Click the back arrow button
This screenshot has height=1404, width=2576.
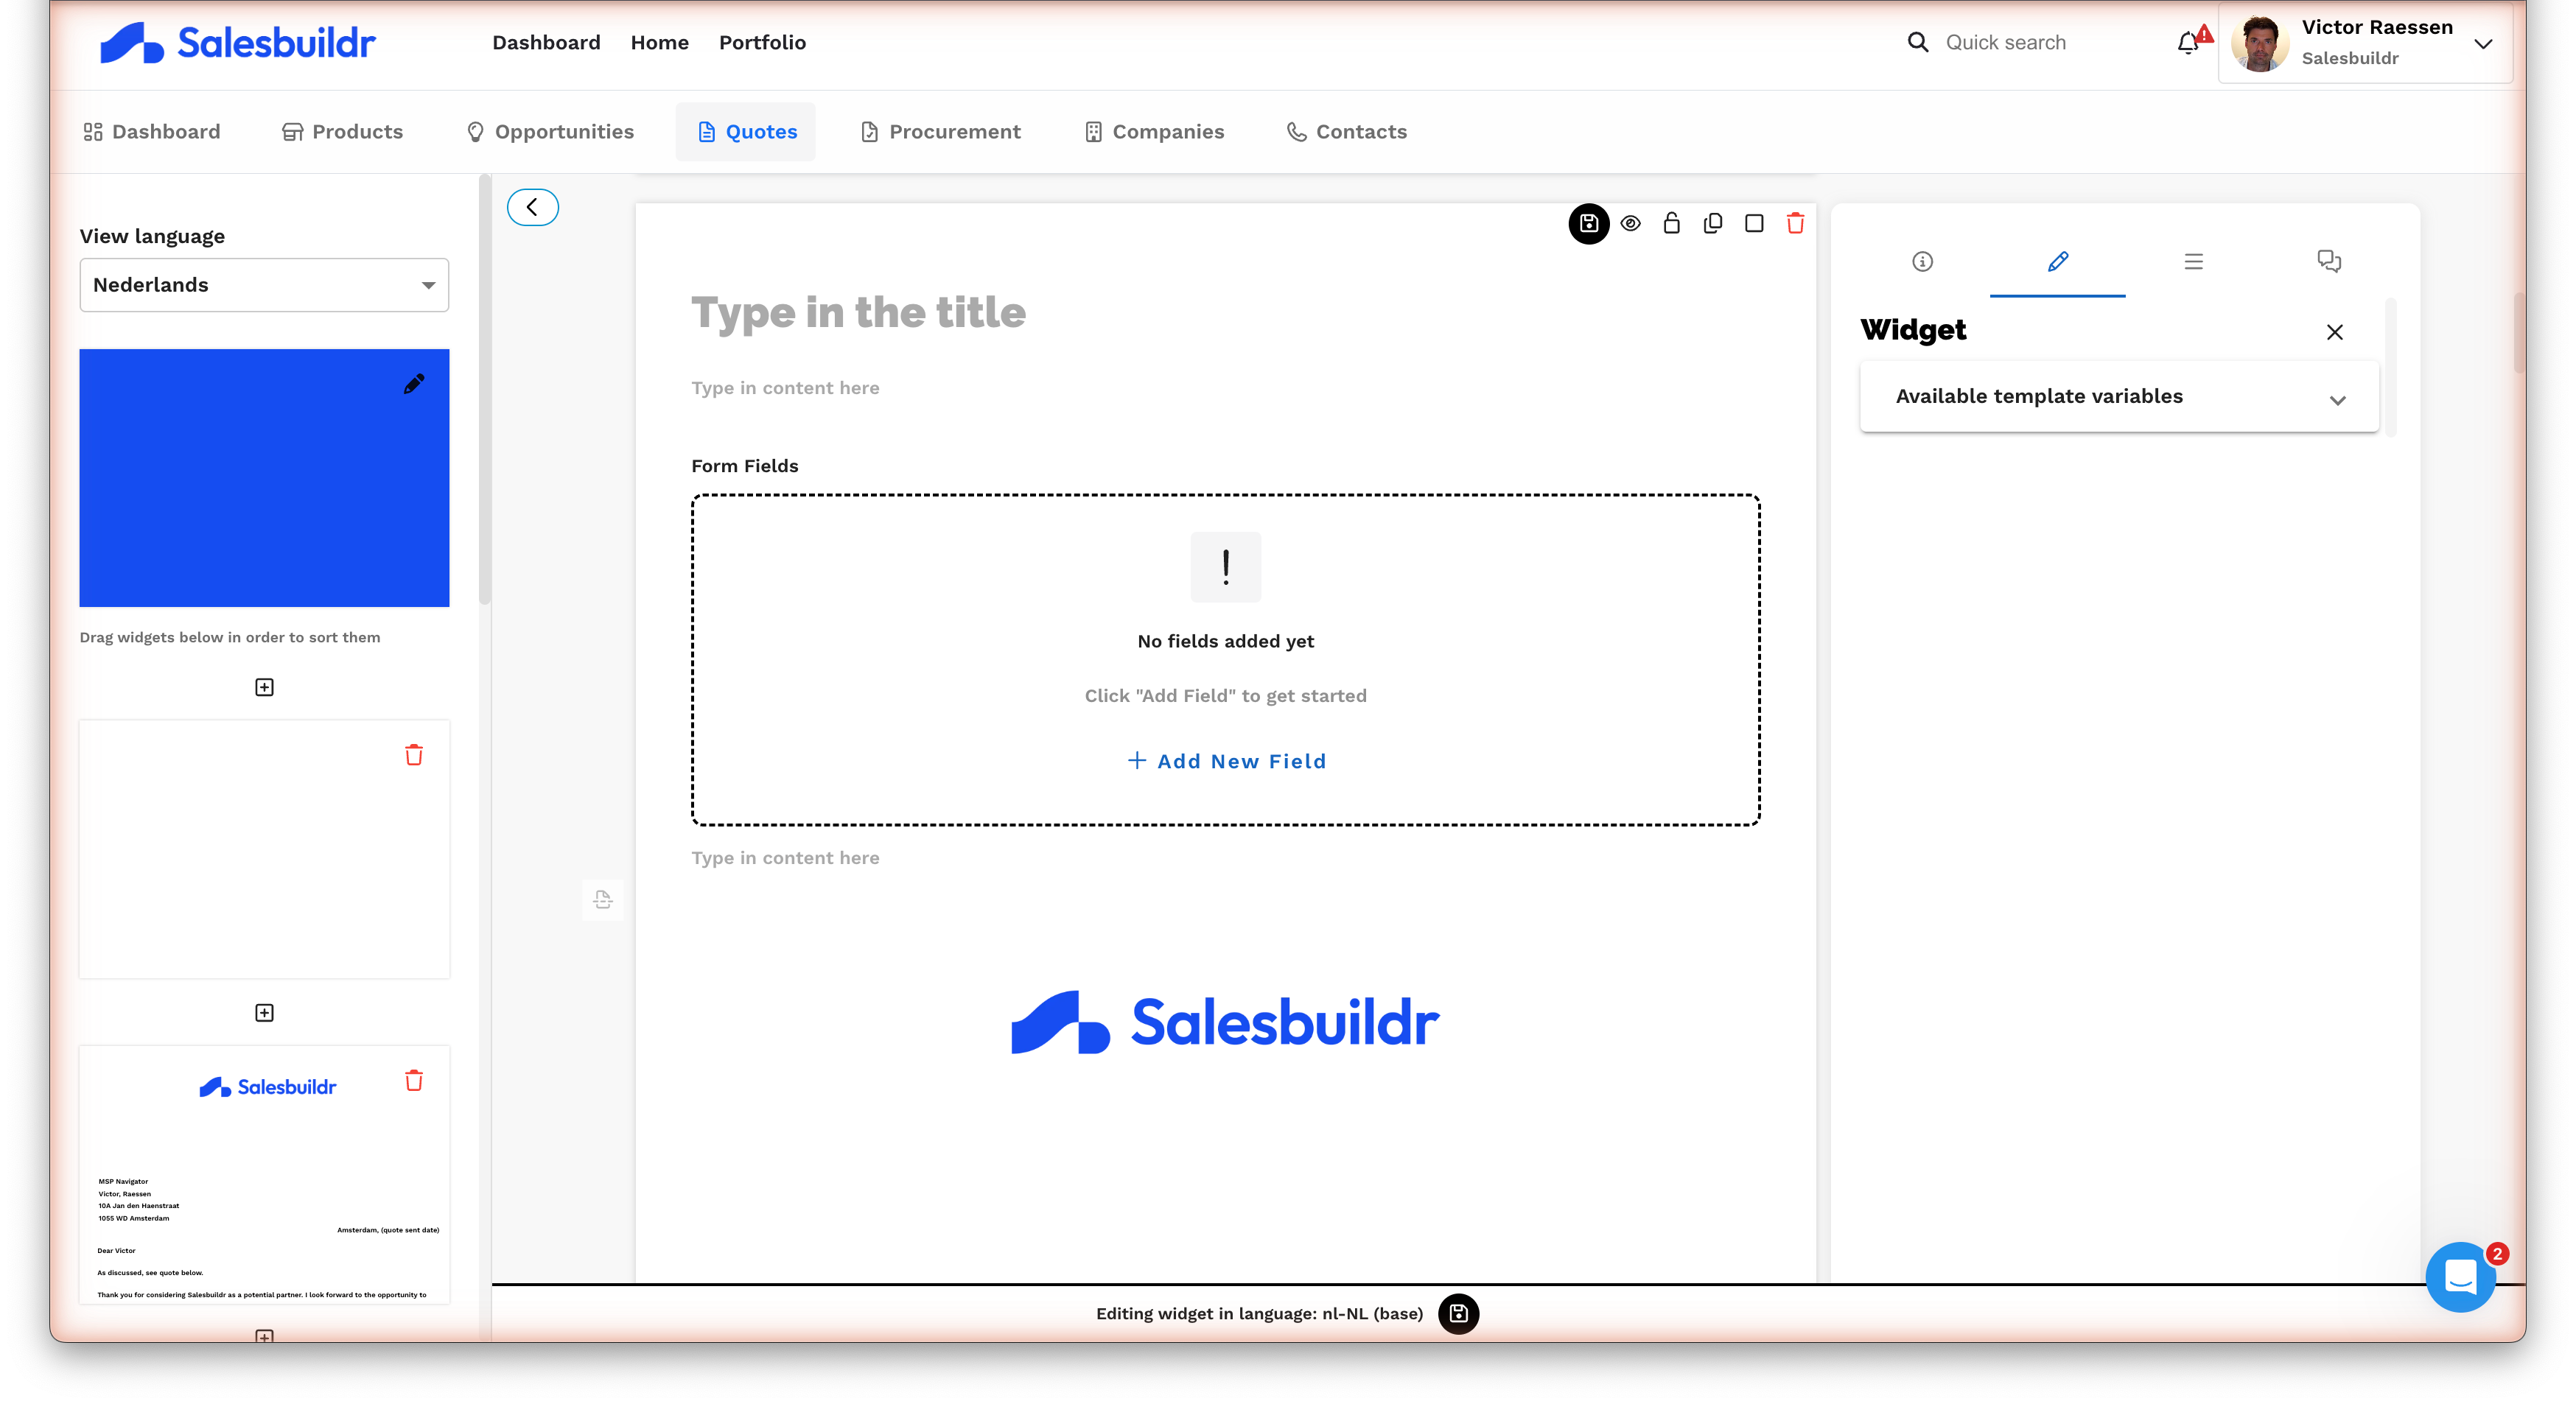tap(533, 207)
